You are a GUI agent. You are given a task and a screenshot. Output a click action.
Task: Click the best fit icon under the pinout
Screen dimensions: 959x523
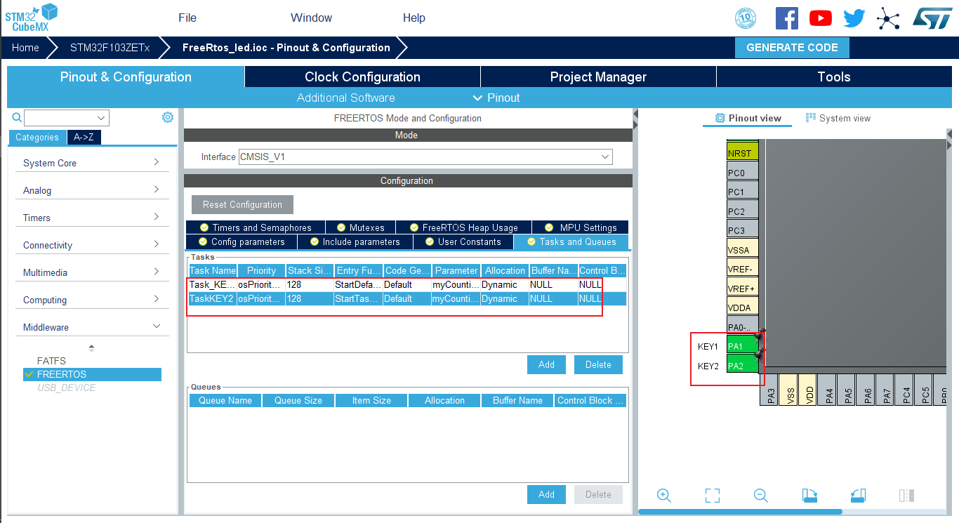712,495
